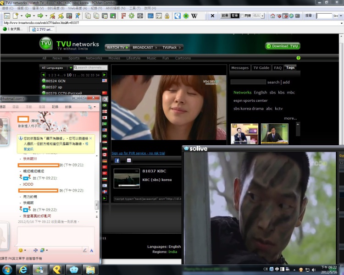Click the new page icon in PCMan toolbar
The image size is (344, 275).
click(x=16, y=16)
